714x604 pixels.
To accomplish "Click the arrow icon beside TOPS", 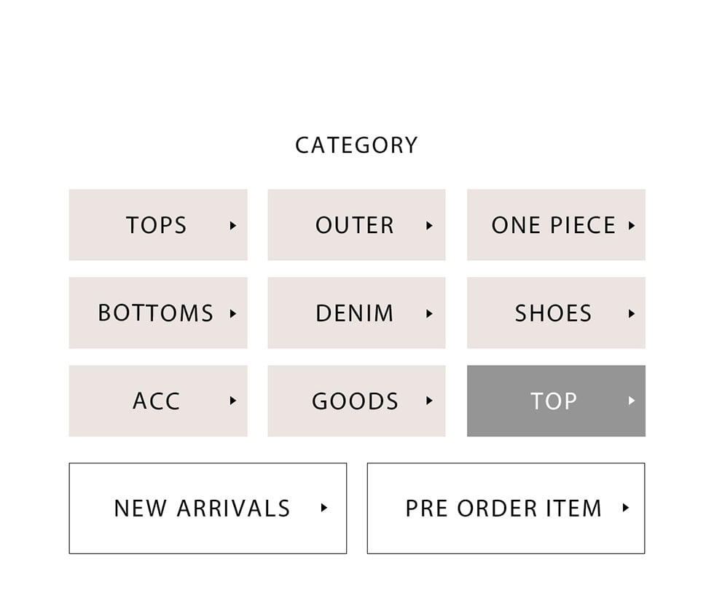I will (233, 226).
